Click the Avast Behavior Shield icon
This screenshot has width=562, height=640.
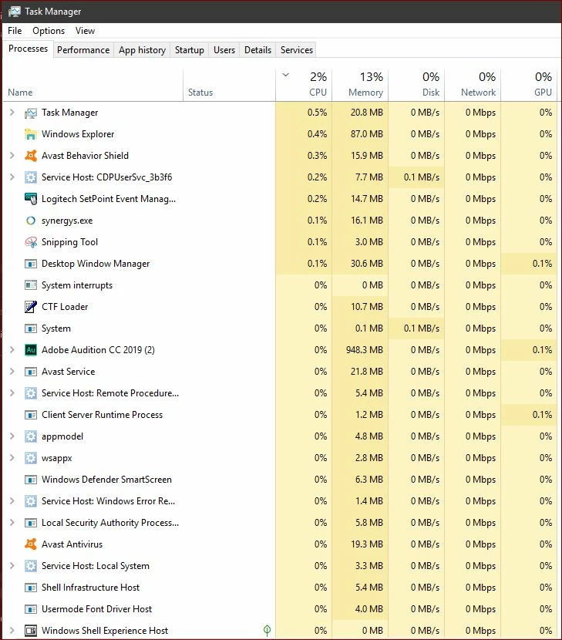[31, 156]
